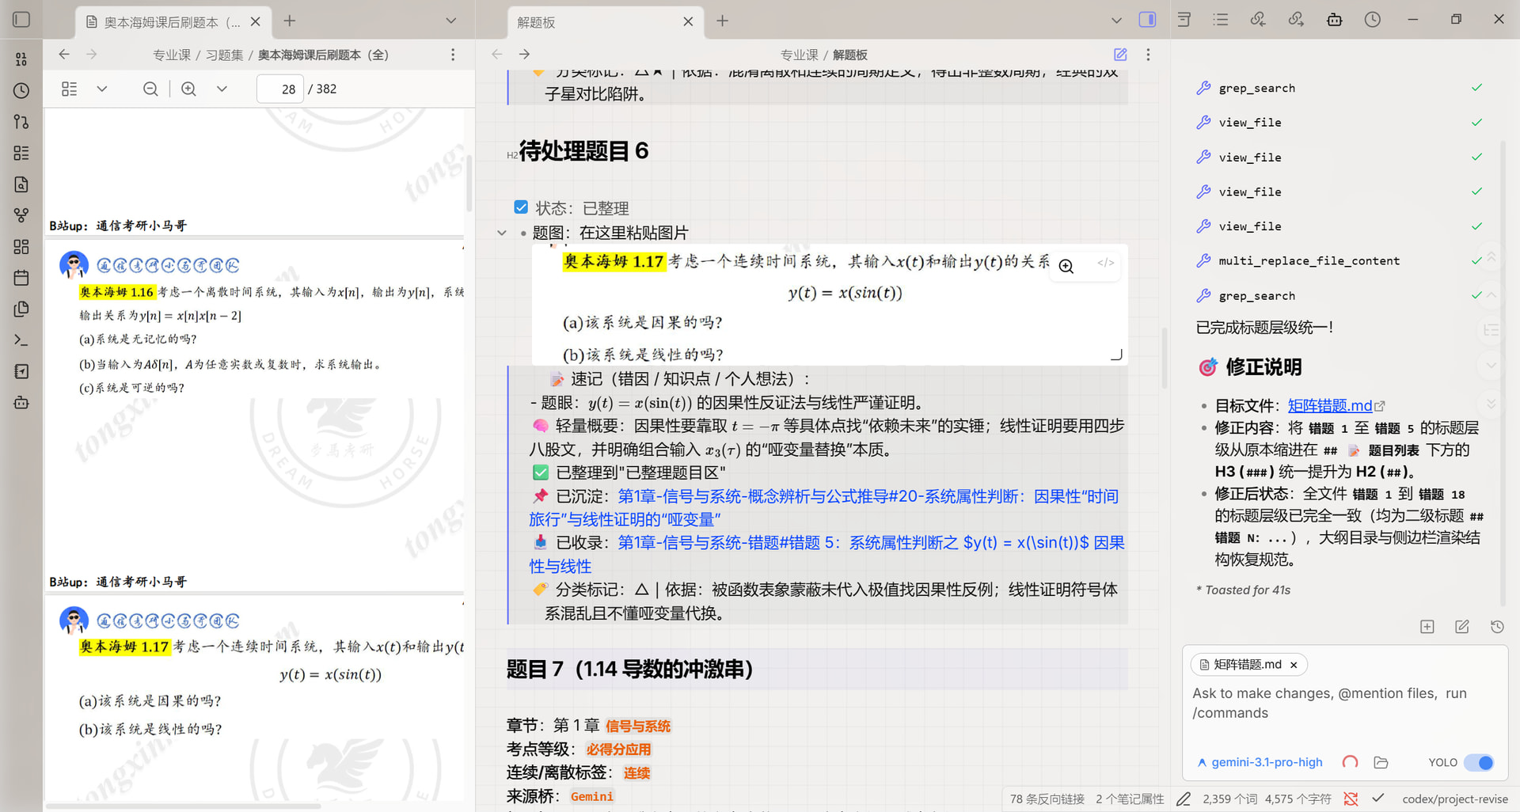Toggle the PDF thumbnail/outline sidebar icon

pyautogui.click(x=70, y=89)
